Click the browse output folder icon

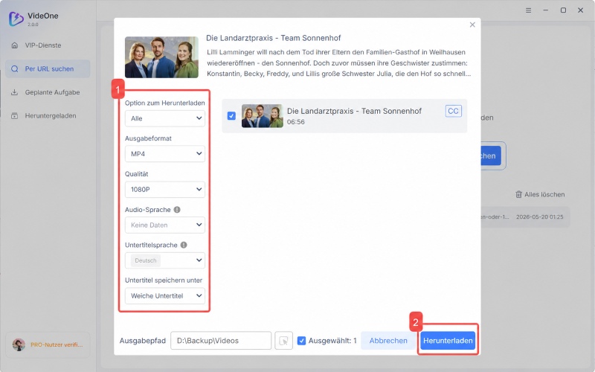click(283, 341)
